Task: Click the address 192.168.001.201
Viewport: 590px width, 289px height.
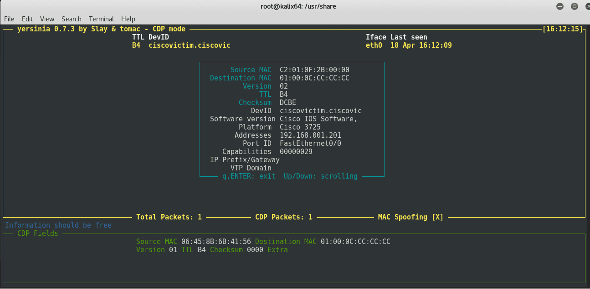Action: pos(310,135)
